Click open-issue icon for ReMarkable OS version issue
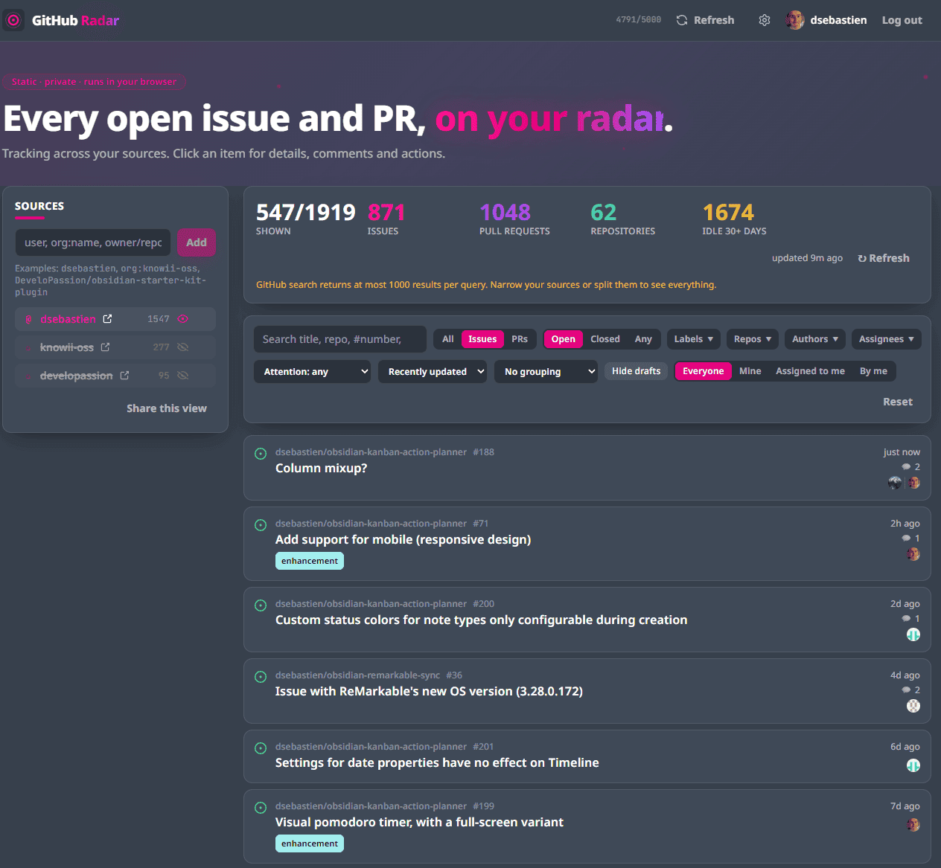The height and width of the screenshot is (868, 941). click(x=261, y=676)
